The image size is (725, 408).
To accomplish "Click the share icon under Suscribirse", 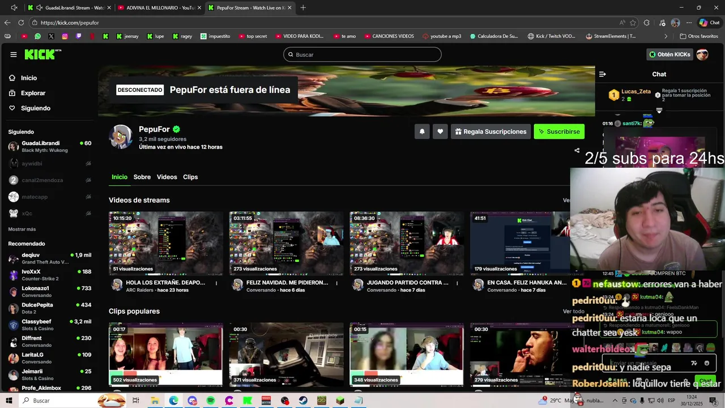I will pyautogui.click(x=577, y=151).
